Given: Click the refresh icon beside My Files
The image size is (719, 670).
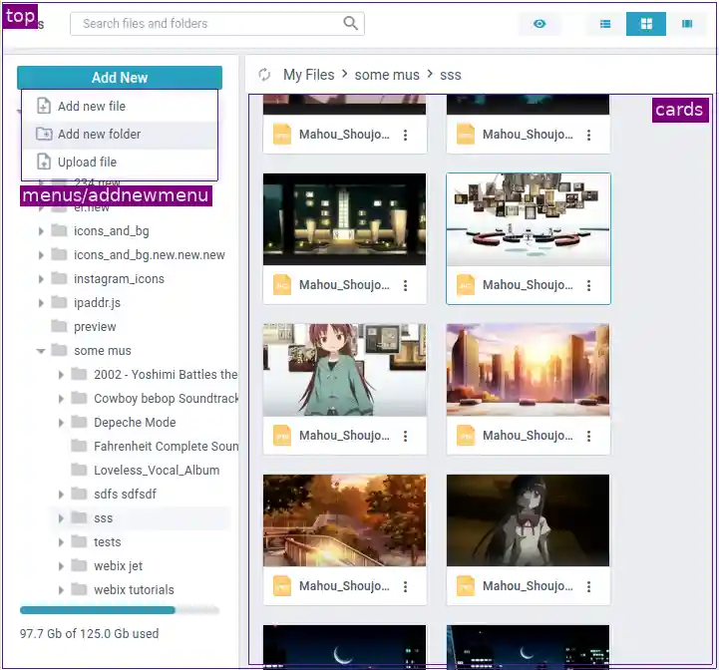Looking at the screenshot, I should coord(264,75).
